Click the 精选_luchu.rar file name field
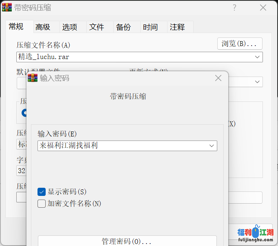The height and width of the screenshot is (246, 278). pos(130,57)
